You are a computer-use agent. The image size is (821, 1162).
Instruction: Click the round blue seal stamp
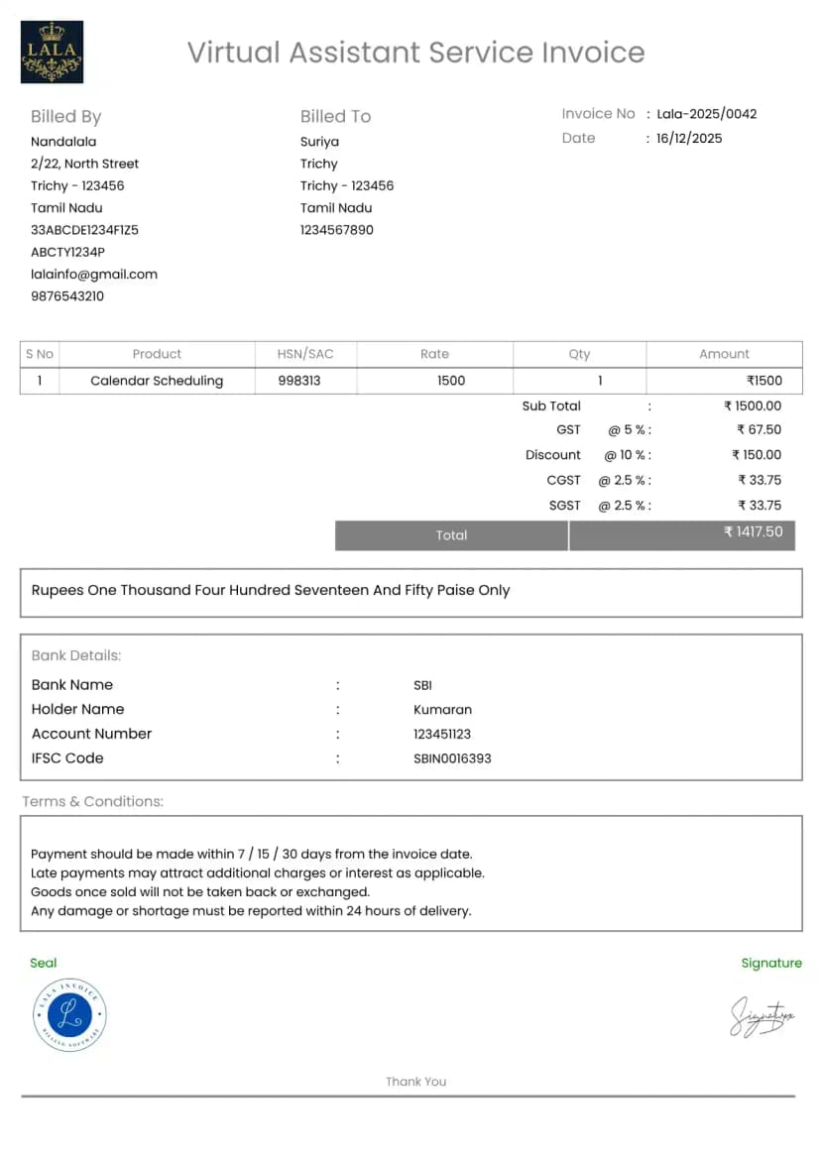tap(69, 1014)
